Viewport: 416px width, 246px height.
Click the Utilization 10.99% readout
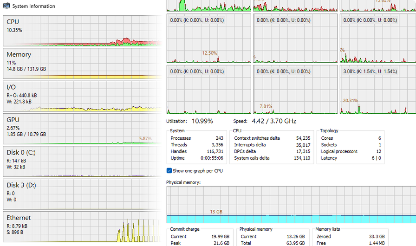[189, 121]
